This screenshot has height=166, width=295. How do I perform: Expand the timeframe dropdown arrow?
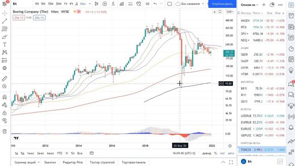point(90,4)
